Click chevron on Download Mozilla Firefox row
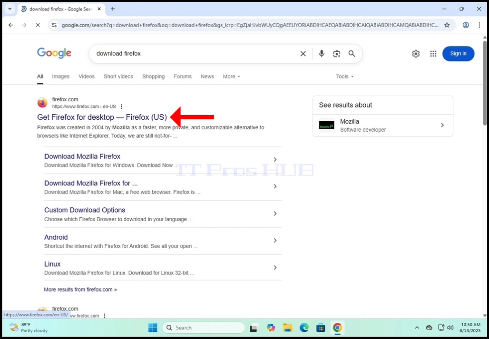Viewport: 489px width, 339px height. pyautogui.click(x=275, y=160)
